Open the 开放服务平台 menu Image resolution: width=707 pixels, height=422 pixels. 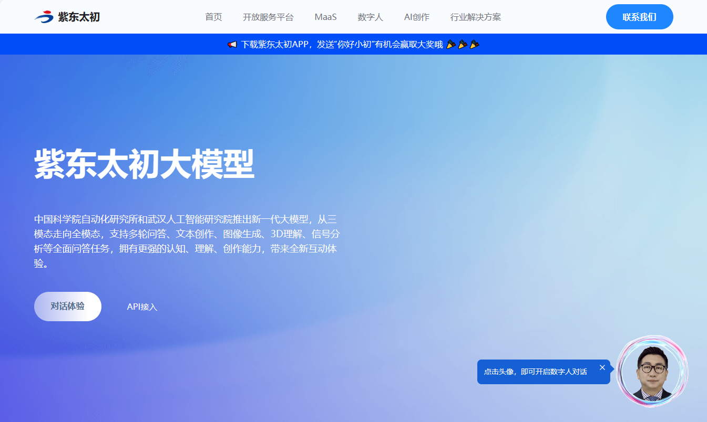tap(268, 17)
